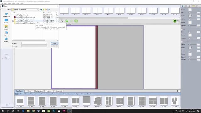Switch to the Backgrounds tab
The height and width of the screenshot is (113, 201).
tap(39, 91)
